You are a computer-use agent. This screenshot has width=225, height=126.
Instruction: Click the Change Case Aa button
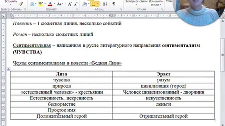coord(59,4)
